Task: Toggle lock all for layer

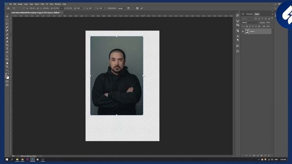Action: [259, 26]
